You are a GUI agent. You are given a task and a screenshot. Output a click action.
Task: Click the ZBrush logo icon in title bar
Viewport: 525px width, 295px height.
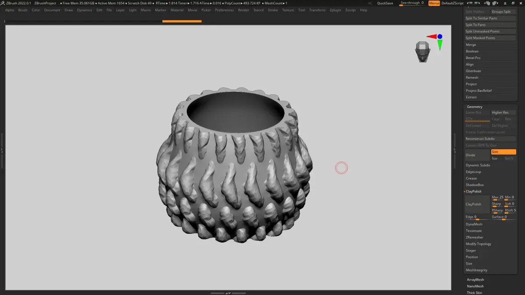tap(3, 3)
